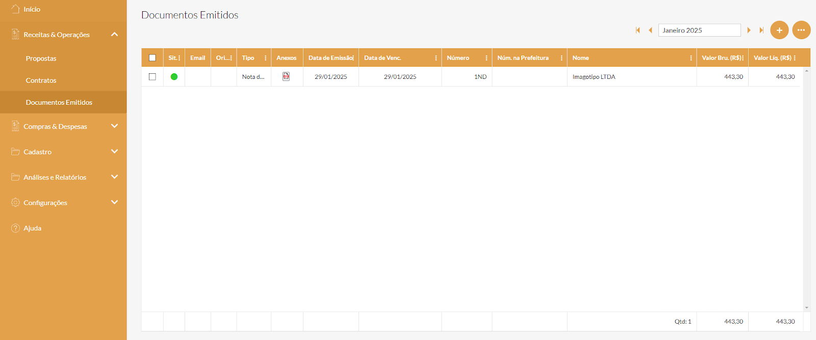Expand the Análises e Relatórios chevron
Screen dimensions: 816x340
pyautogui.click(x=114, y=177)
